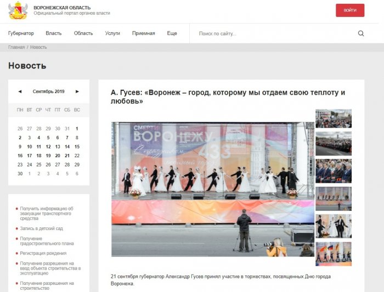Click the search magnifier icon
Image resolution: width=384 pixels, height=292 pixels.
click(x=361, y=33)
